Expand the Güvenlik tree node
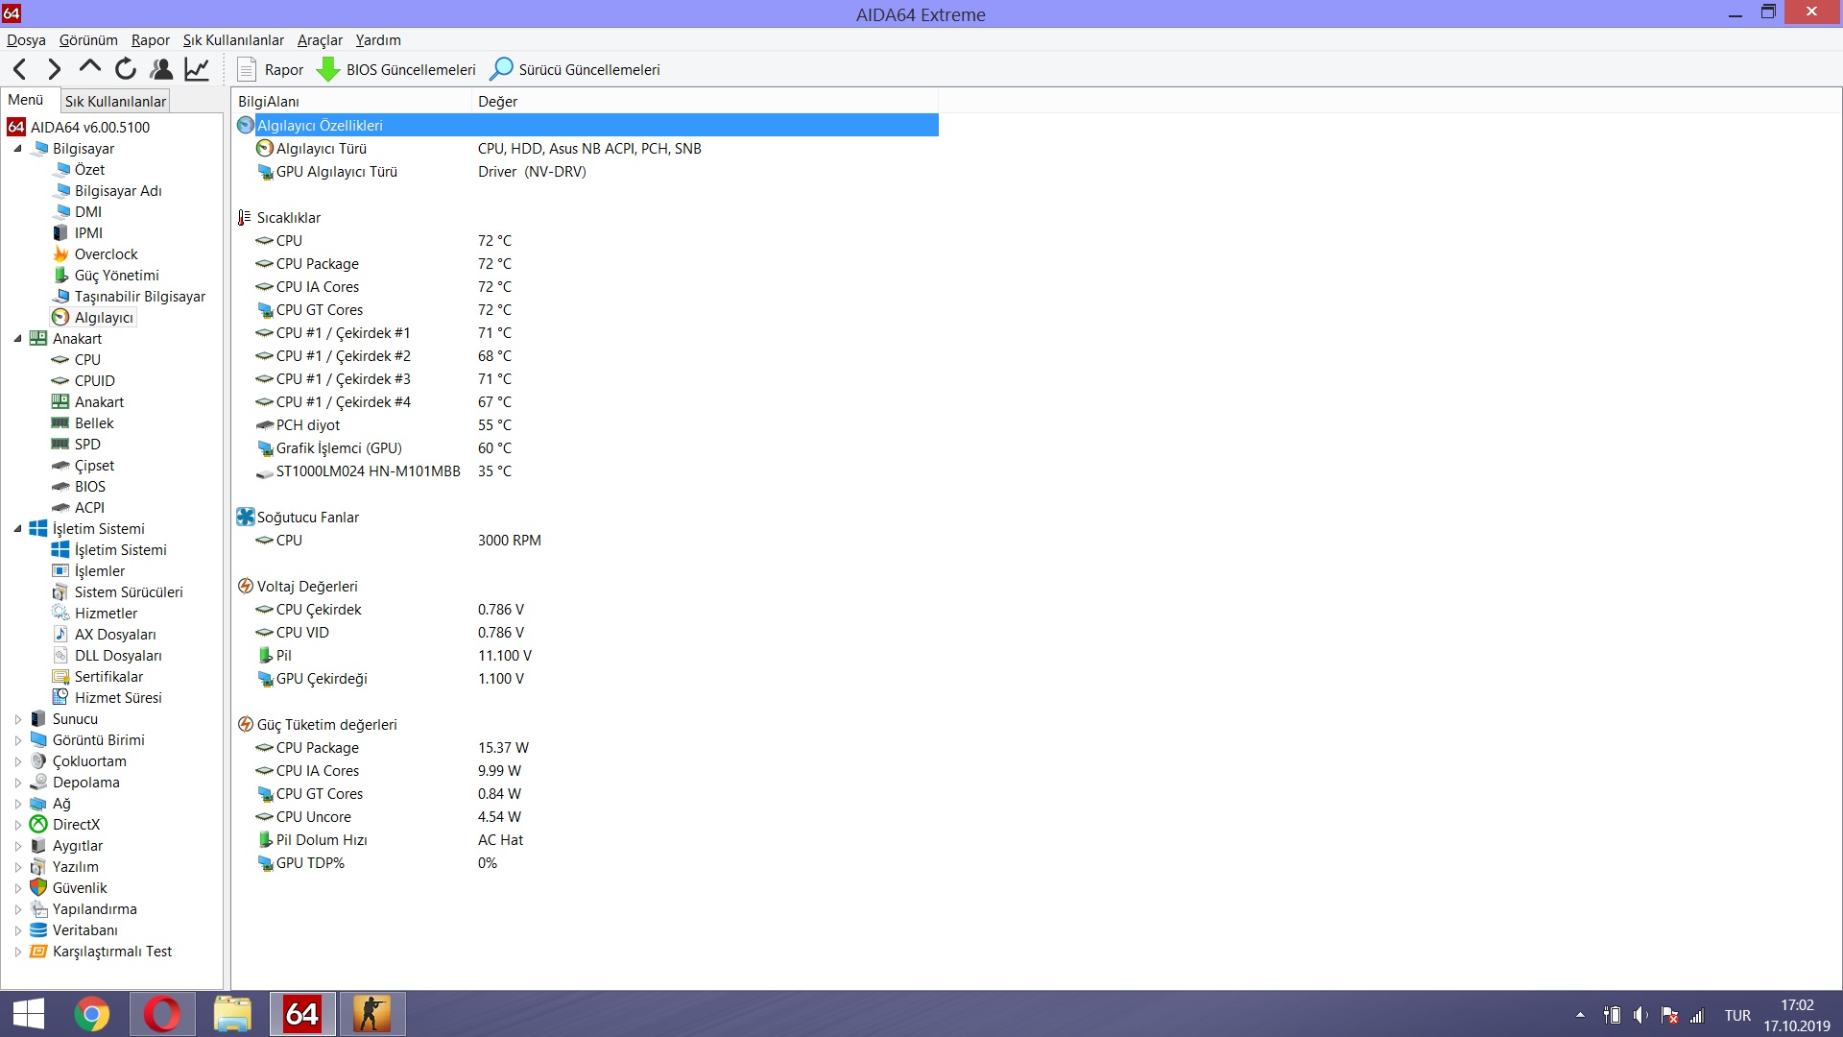Image resolution: width=1843 pixels, height=1037 pixels. pos(17,888)
